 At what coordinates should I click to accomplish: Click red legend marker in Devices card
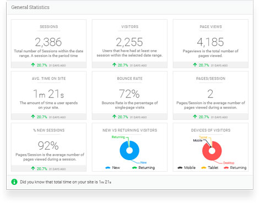coord(226,168)
